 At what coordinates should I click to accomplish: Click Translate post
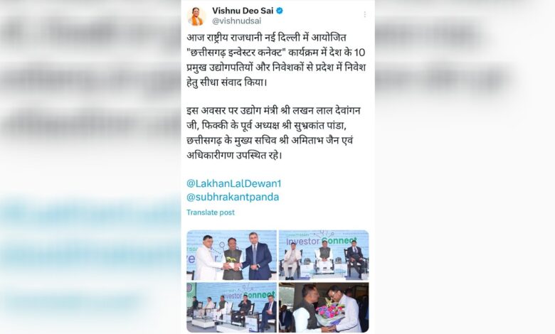click(x=211, y=212)
